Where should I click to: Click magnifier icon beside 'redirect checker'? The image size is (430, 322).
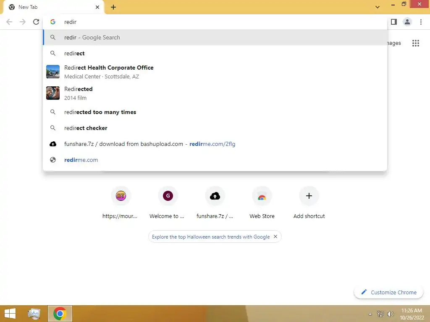pos(53,128)
